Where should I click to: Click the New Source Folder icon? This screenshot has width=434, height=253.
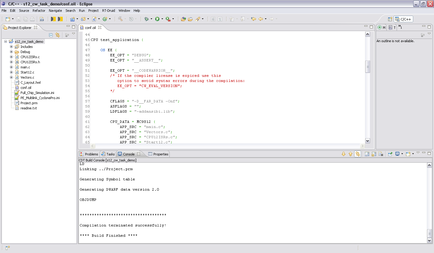pyautogui.click(x=83, y=19)
